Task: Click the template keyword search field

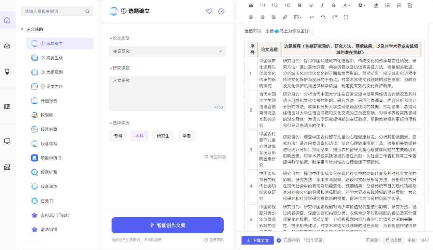Action: pyautogui.click(x=57, y=11)
